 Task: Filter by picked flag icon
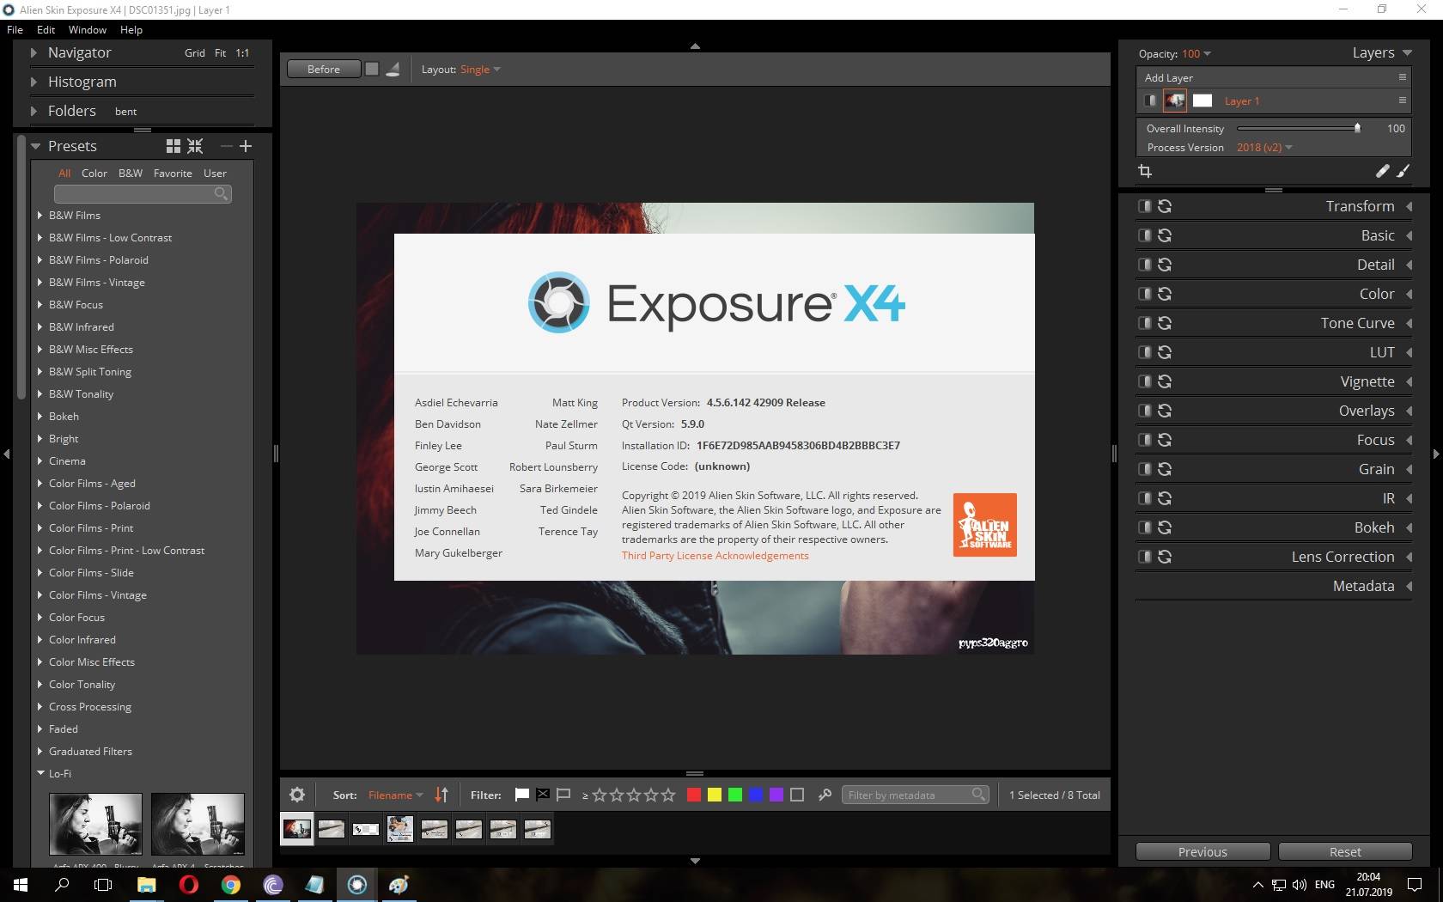coord(521,795)
